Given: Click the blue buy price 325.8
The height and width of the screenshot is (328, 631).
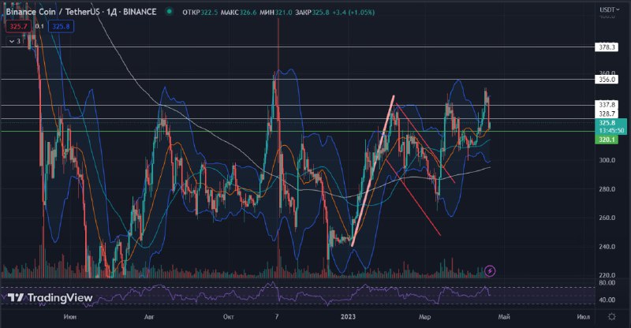Looking at the screenshot, I should pyautogui.click(x=62, y=27).
